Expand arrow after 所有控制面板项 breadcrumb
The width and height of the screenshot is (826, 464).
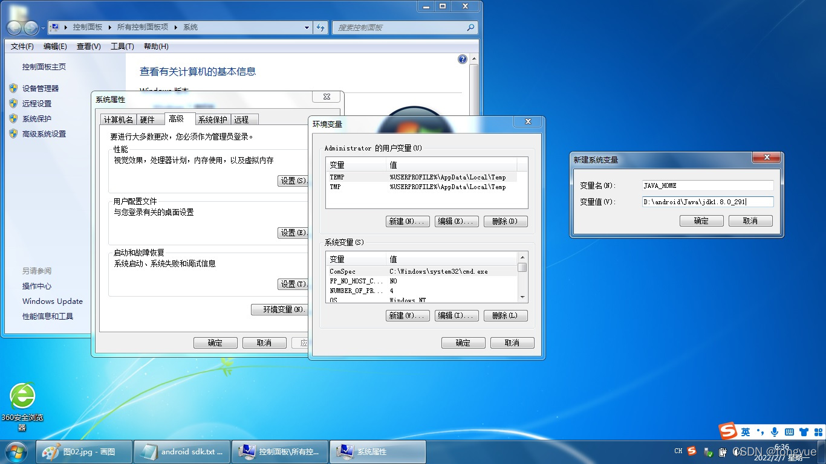[x=175, y=27]
